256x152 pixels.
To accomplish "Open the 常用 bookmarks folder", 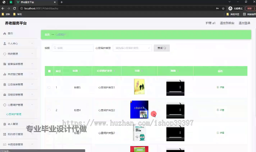I will (17, 14).
